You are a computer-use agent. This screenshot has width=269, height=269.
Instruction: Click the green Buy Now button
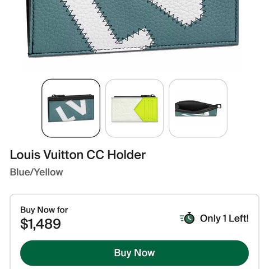click(134, 253)
